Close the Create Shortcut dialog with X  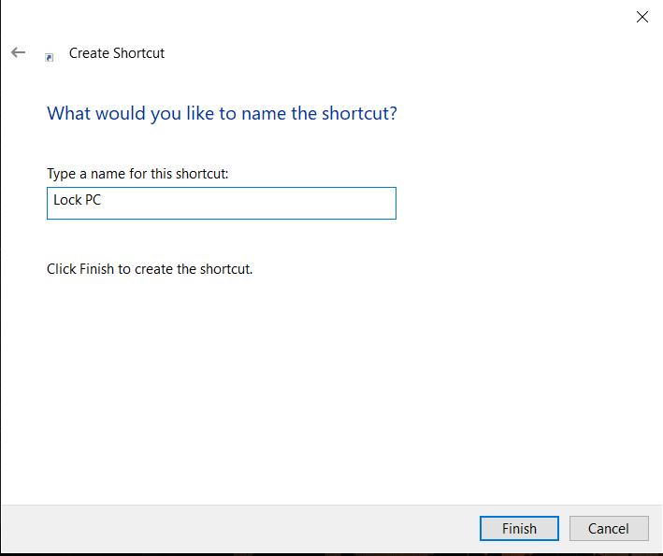pos(642,17)
